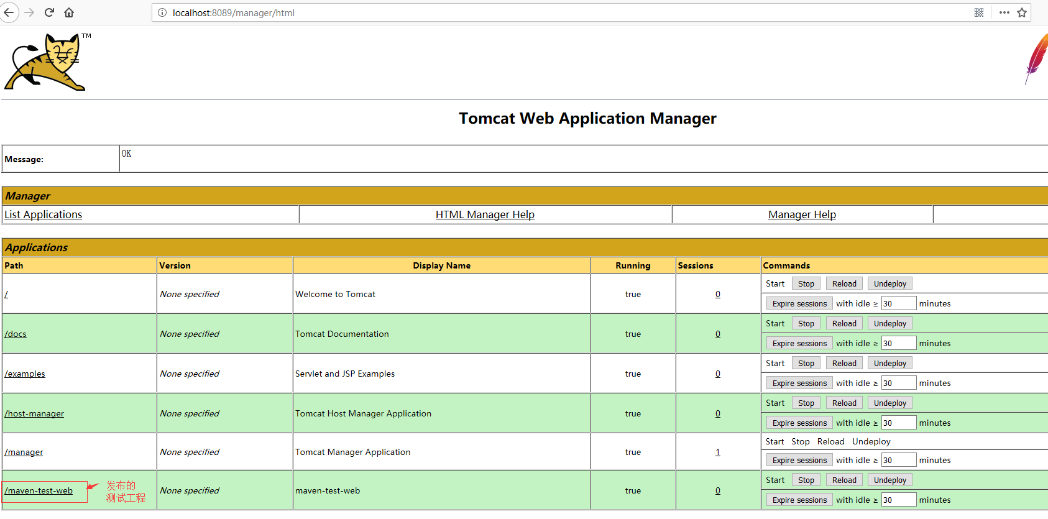This screenshot has width=1048, height=519.
Task: Open the /docs sessions count link
Action: [718, 334]
